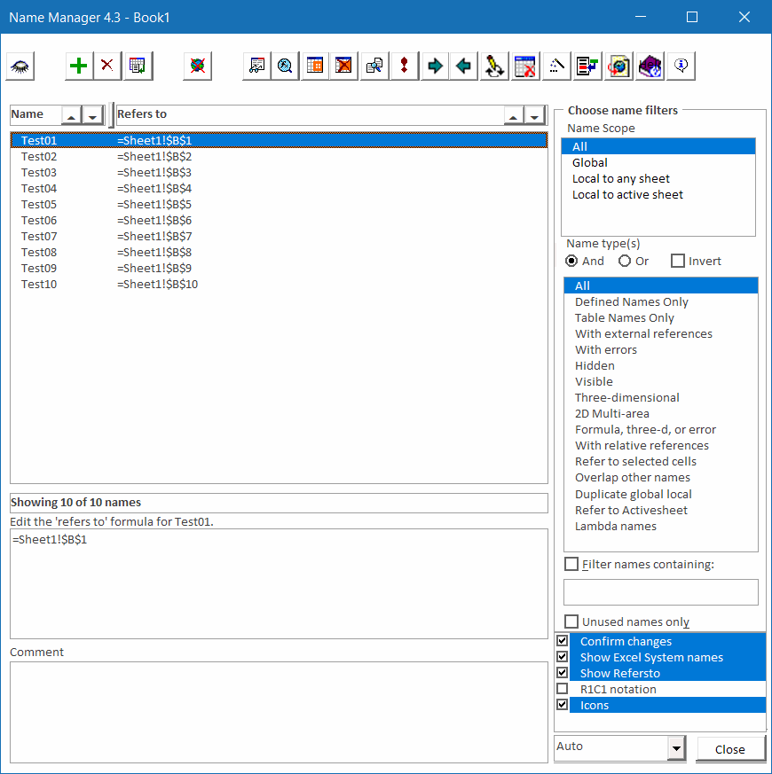Uncheck the Icons option checkbox
772x774 pixels.
[x=562, y=705]
